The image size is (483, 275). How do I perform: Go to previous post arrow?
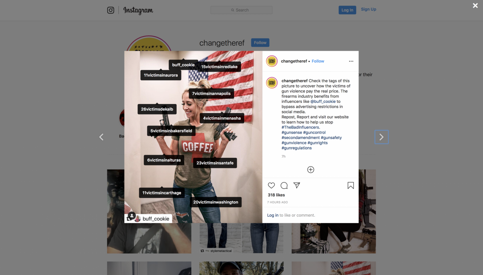(101, 137)
